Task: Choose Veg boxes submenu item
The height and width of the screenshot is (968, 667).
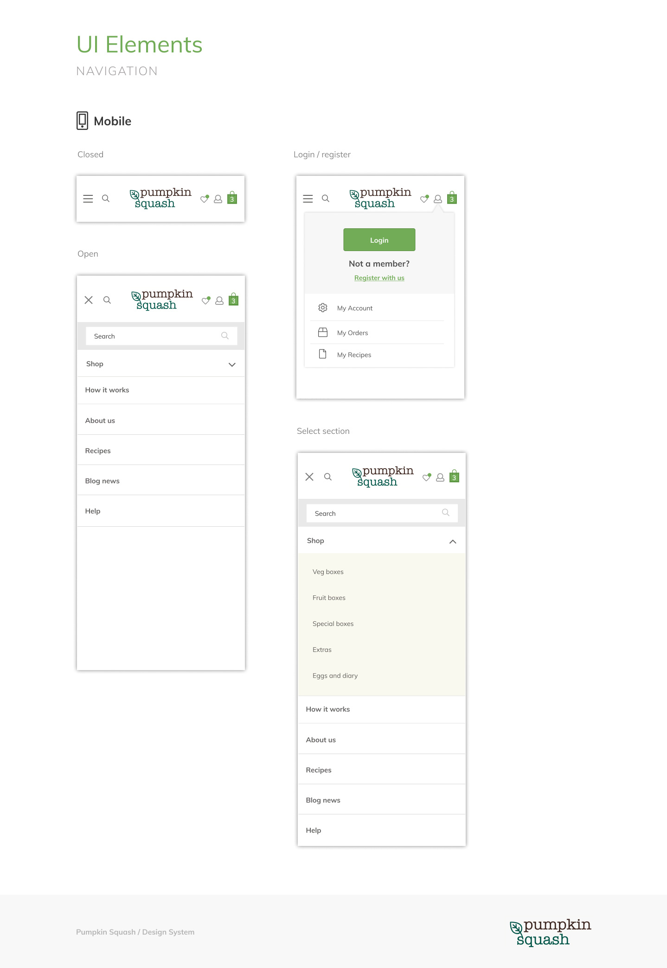Action: tap(328, 572)
